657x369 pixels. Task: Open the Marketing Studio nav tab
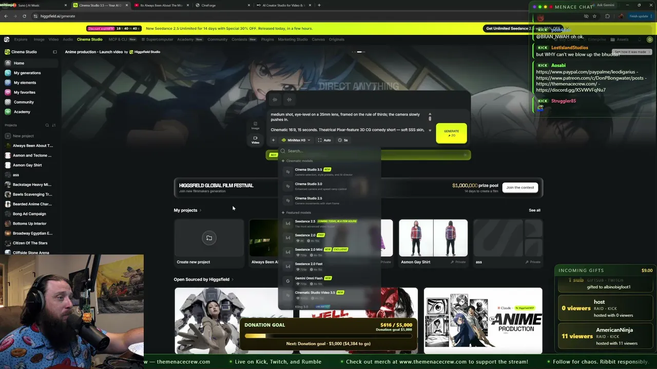pos(293,39)
